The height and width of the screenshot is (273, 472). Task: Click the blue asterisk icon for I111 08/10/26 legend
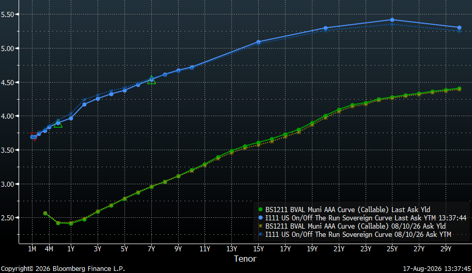[261, 234]
